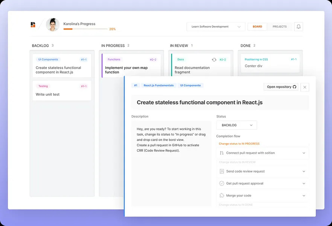Select the BOARD tab

point(257,27)
